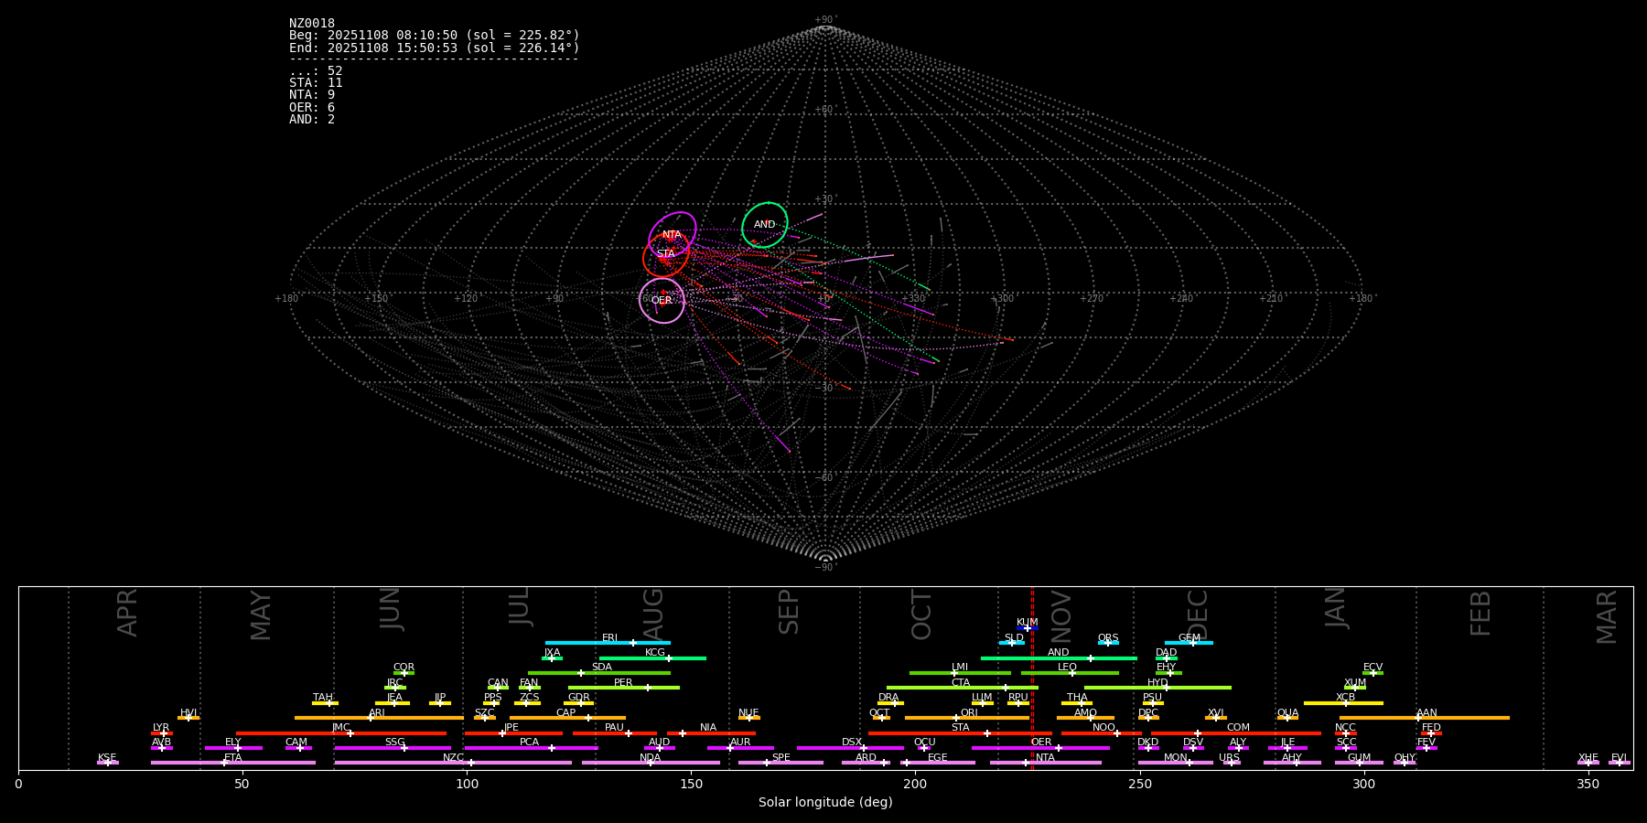The width and height of the screenshot is (1647, 823).
Task: Select the NTA radiant label on the sky map
Action: [x=673, y=235]
